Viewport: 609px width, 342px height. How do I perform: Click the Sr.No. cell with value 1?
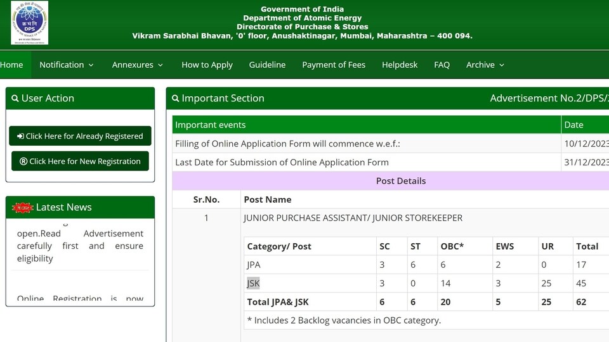206,218
